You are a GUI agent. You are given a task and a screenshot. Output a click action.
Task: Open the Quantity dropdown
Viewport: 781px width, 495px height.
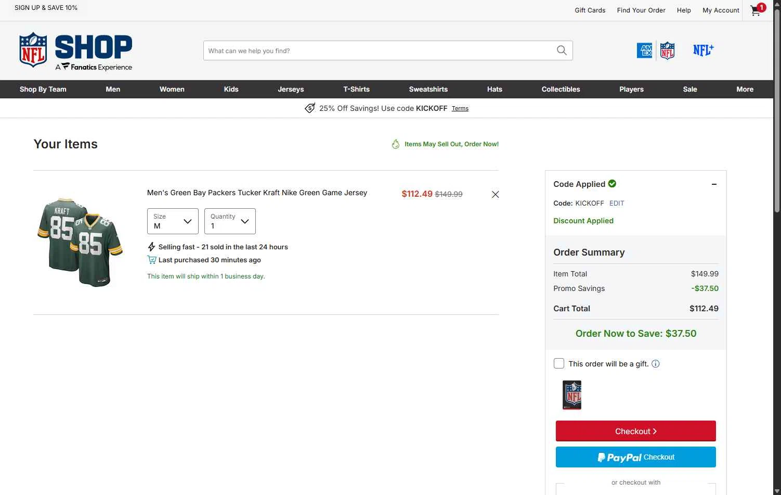pos(230,221)
